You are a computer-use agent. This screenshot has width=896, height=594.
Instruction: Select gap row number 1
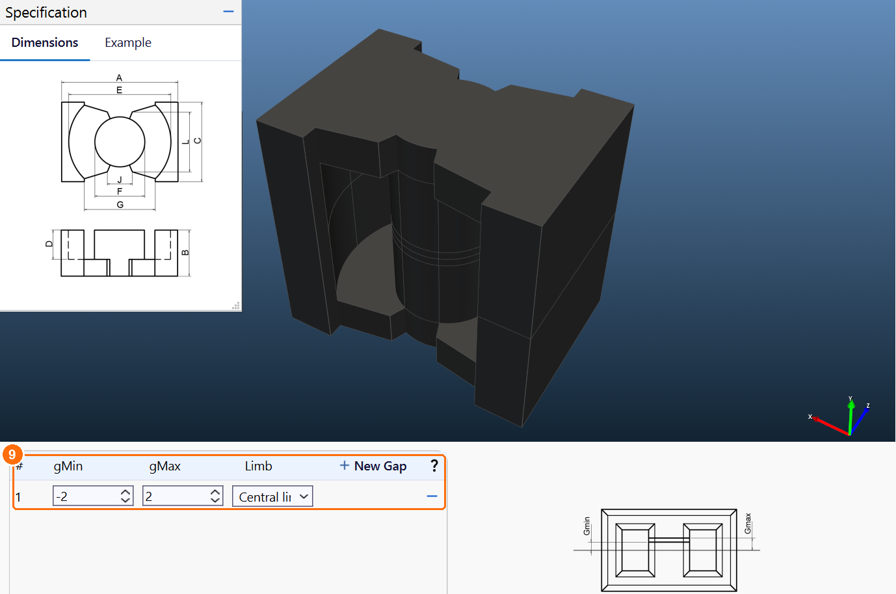point(18,497)
